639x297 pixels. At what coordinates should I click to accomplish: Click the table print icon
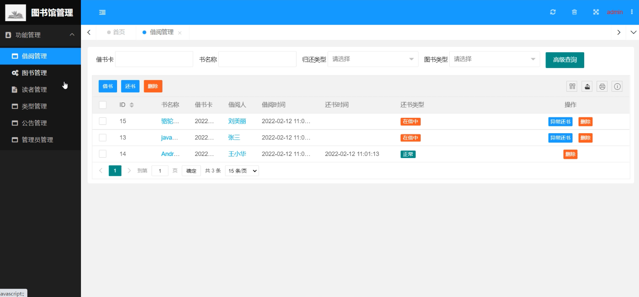[x=602, y=86]
